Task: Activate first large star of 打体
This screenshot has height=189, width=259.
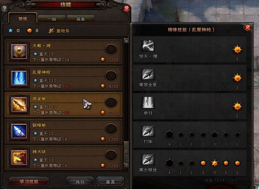Action: coord(169,135)
